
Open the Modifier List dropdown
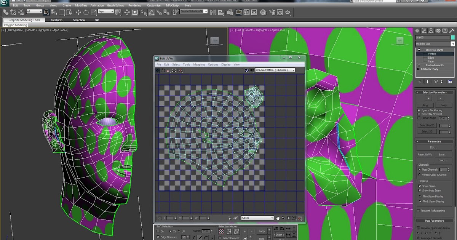(x=453, y=43)
